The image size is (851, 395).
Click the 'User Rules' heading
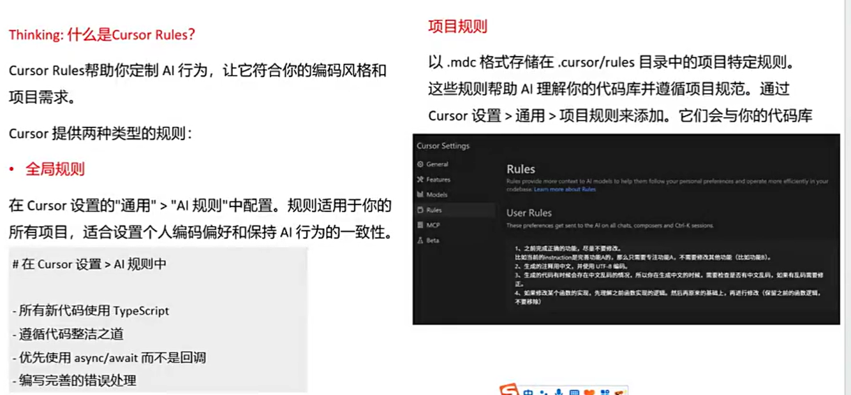coord(529,213)
